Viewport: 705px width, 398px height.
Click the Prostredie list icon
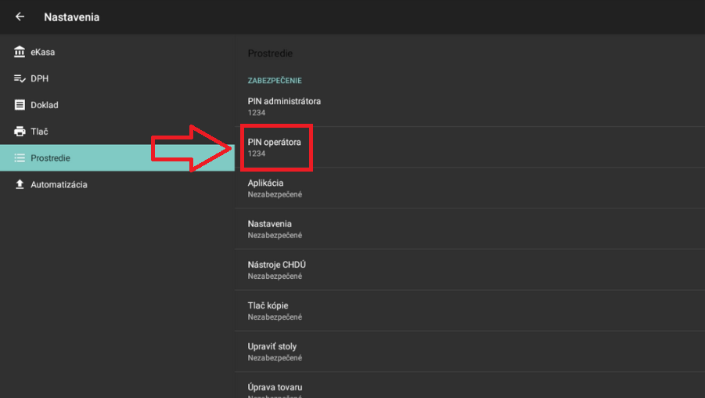coord(20,158)
